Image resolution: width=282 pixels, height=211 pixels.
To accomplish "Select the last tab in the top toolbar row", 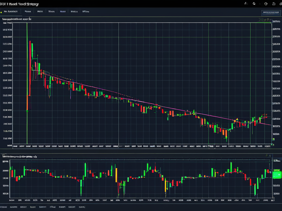I will coord(86,12).
